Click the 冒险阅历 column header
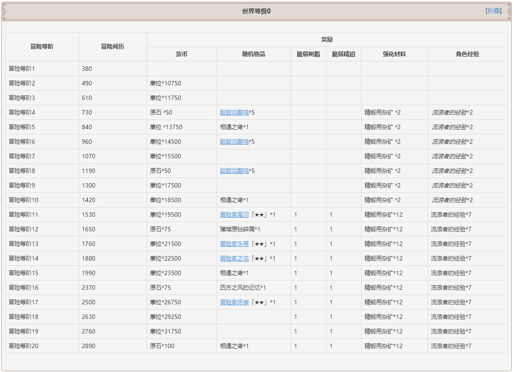Screen dimensions: 514x372 [x=113, y=46]
